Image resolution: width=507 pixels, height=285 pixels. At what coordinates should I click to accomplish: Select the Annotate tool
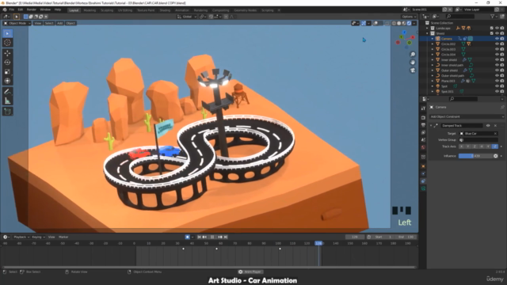pyautogui.click(x=7, y=92)
